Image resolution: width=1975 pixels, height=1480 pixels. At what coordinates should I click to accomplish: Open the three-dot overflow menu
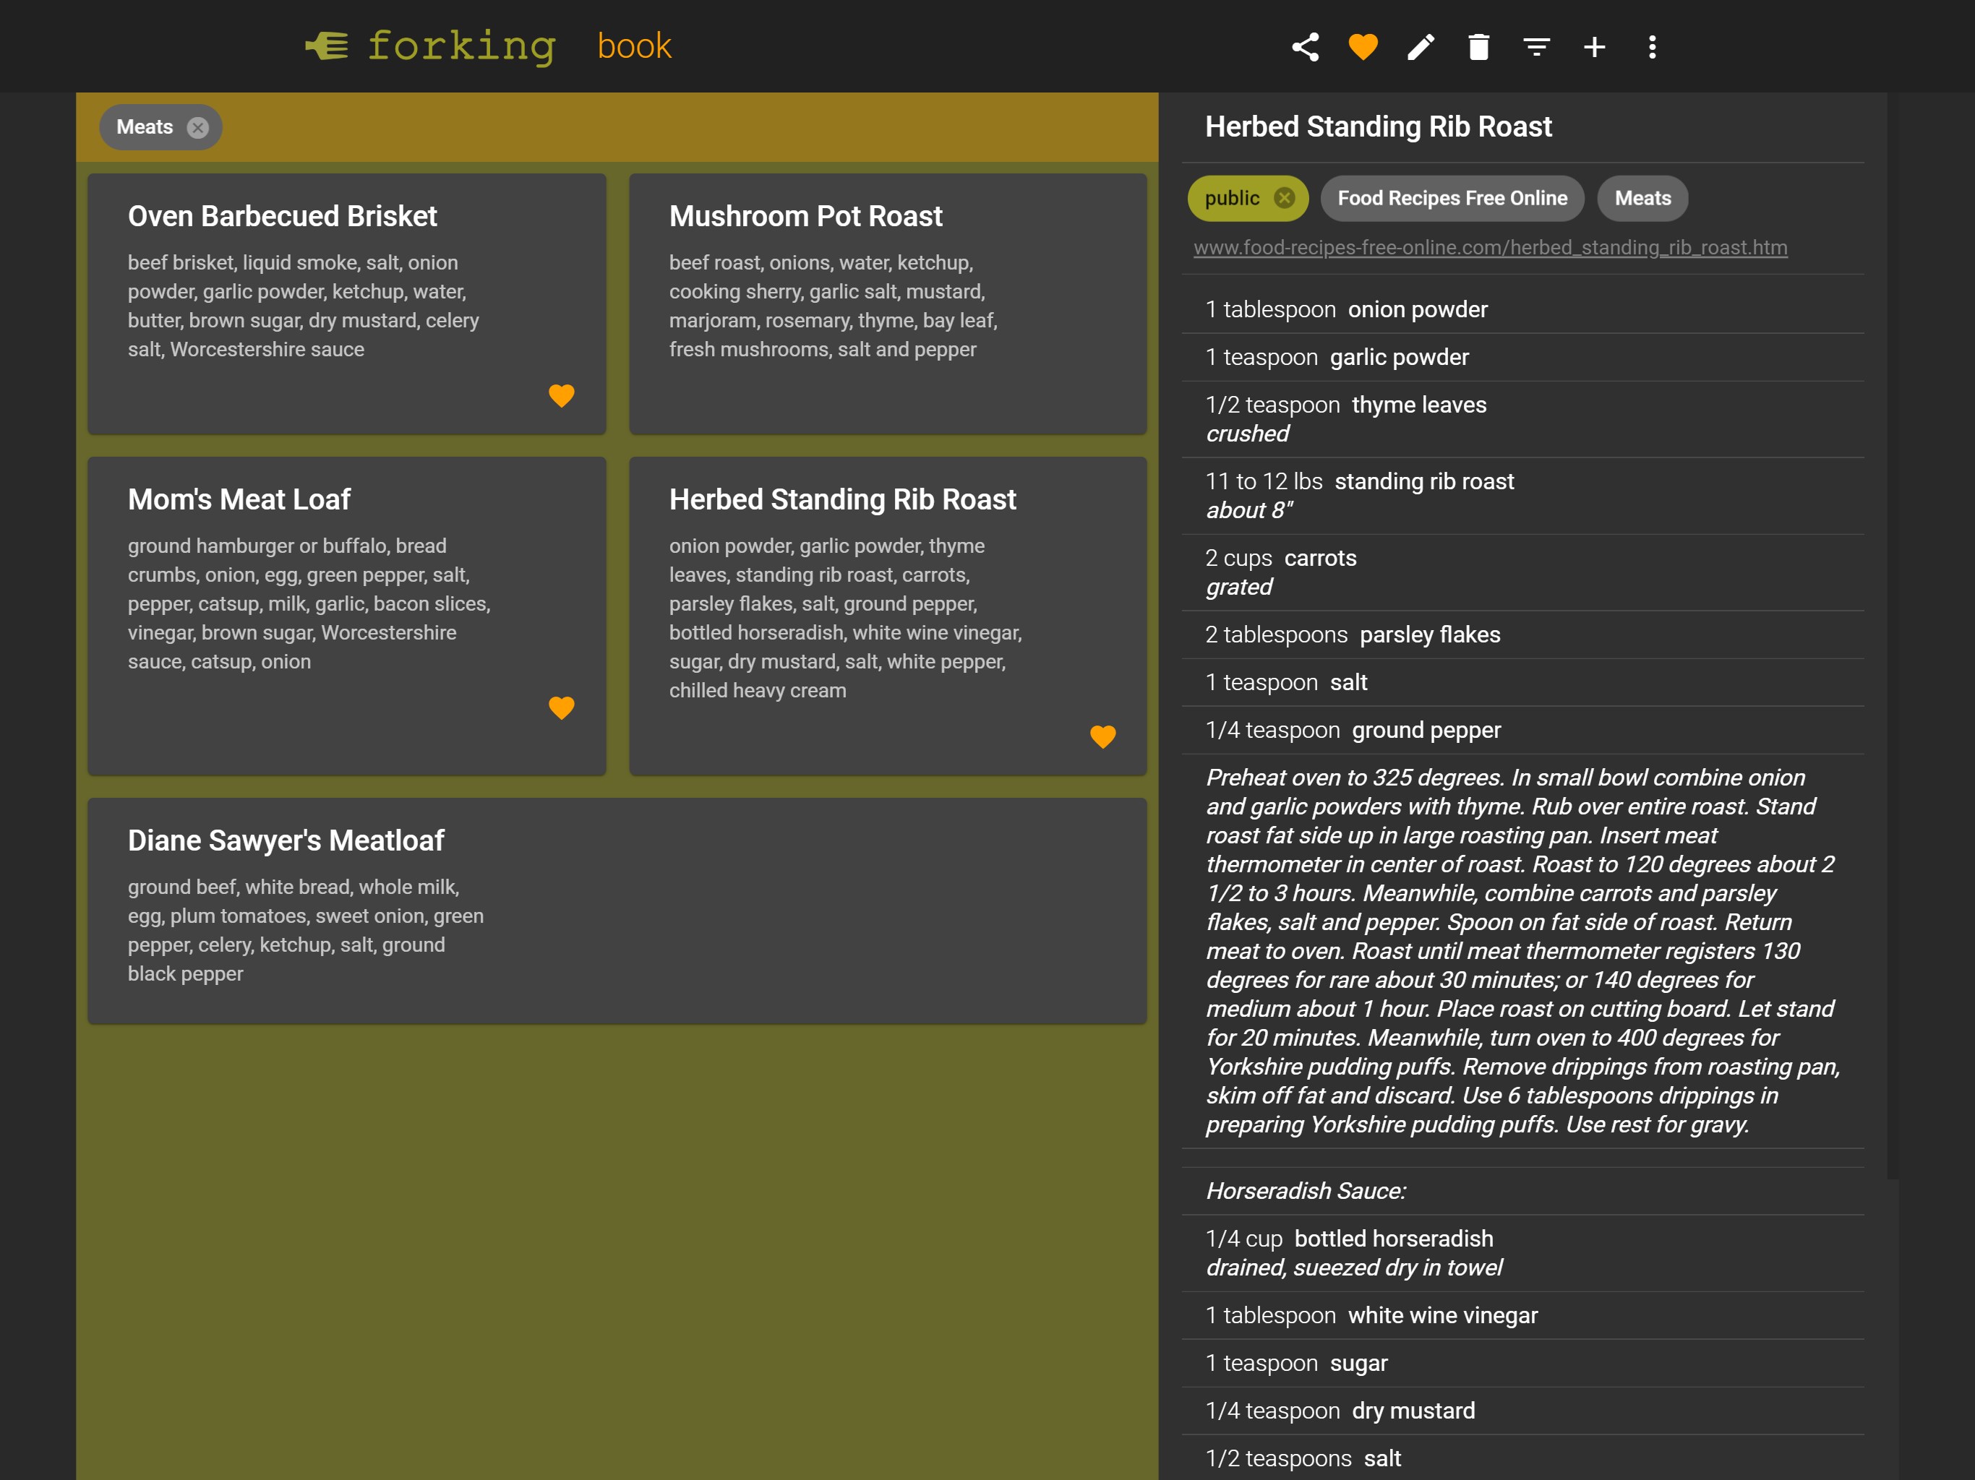point(1652,46)
